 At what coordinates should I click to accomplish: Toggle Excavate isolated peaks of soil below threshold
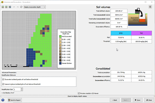click(x=3, y=80)
